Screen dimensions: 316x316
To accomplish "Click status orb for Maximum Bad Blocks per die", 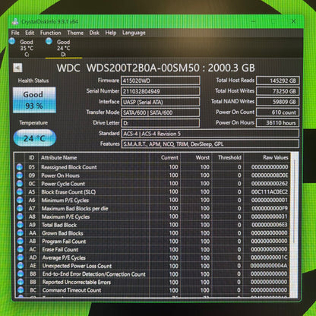I will click(20, 208).
